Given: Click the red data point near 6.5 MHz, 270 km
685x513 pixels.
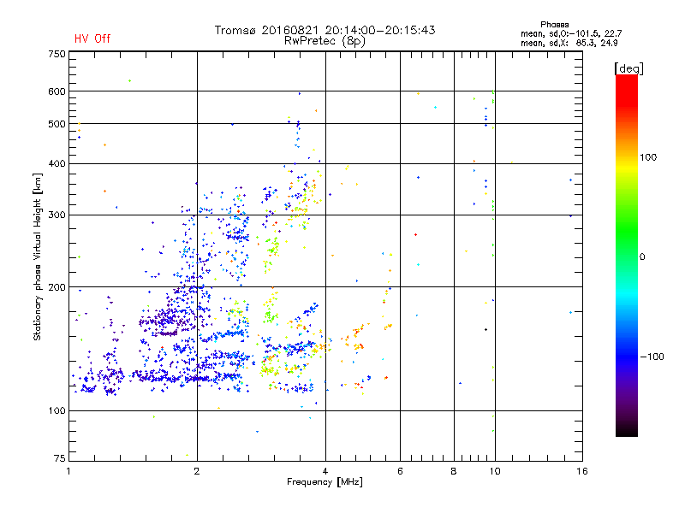Looking at the screenshot, I should point(415,234).
